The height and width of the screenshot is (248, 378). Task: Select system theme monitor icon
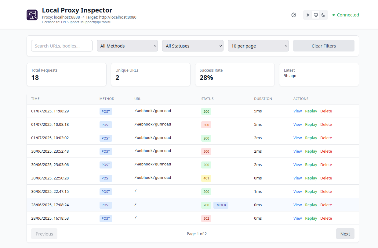[316, 15]
